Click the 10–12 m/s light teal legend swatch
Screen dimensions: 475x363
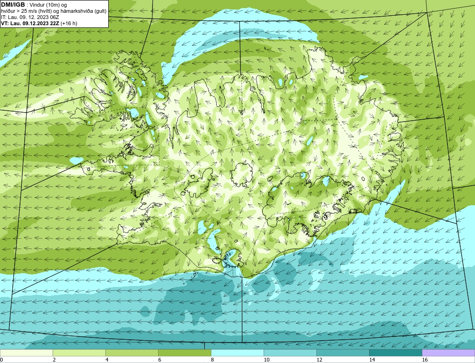(290, 353)
